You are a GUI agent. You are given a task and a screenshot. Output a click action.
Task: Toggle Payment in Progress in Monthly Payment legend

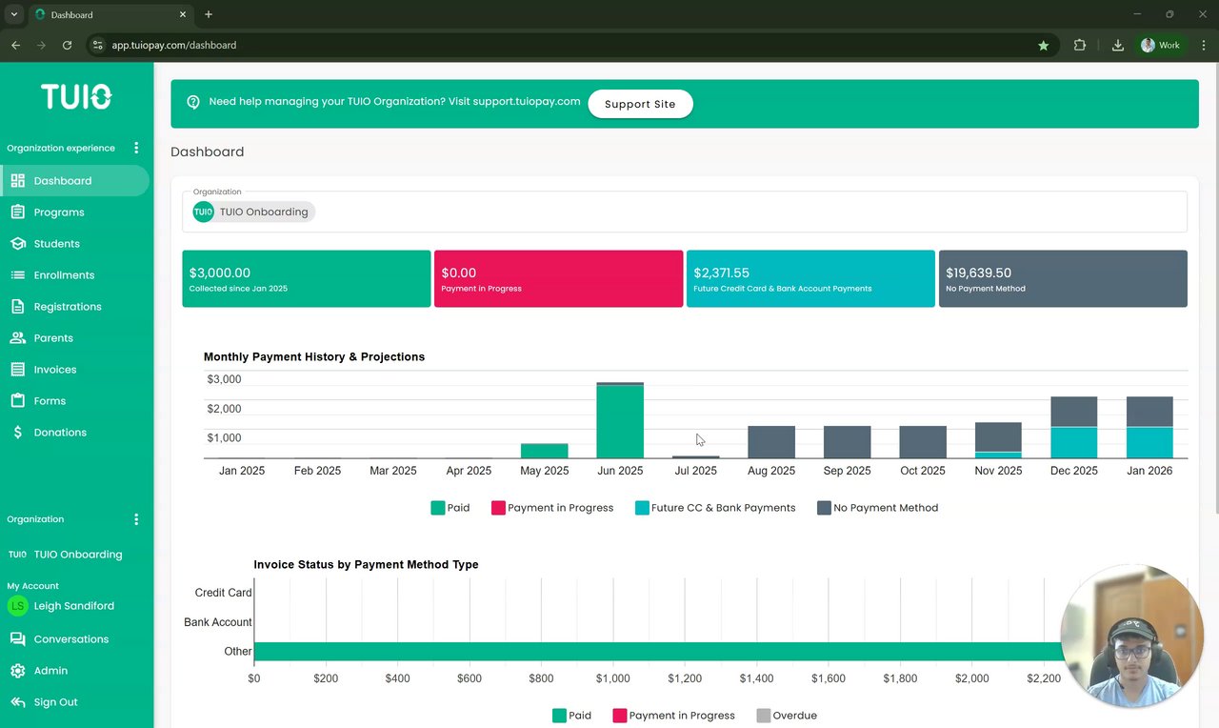coord(552,508)
